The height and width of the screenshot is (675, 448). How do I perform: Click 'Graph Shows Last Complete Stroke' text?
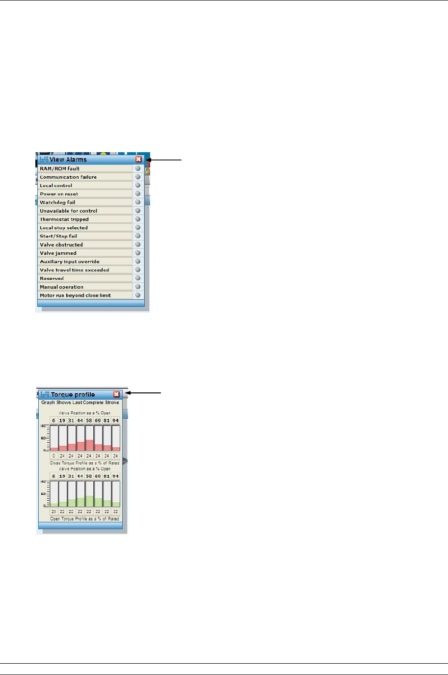coord(80,403)
